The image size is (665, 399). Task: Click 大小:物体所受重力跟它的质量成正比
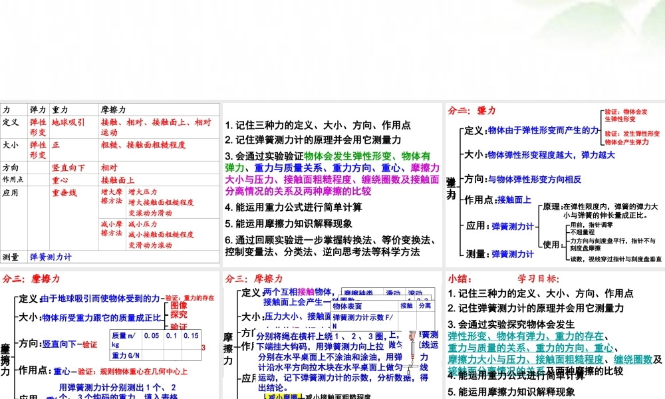(x=89, y=318)
